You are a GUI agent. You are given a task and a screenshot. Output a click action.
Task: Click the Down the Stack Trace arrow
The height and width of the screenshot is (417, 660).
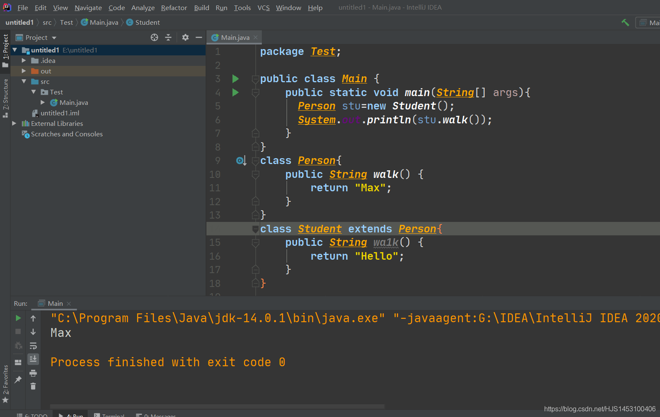(33, 332)
